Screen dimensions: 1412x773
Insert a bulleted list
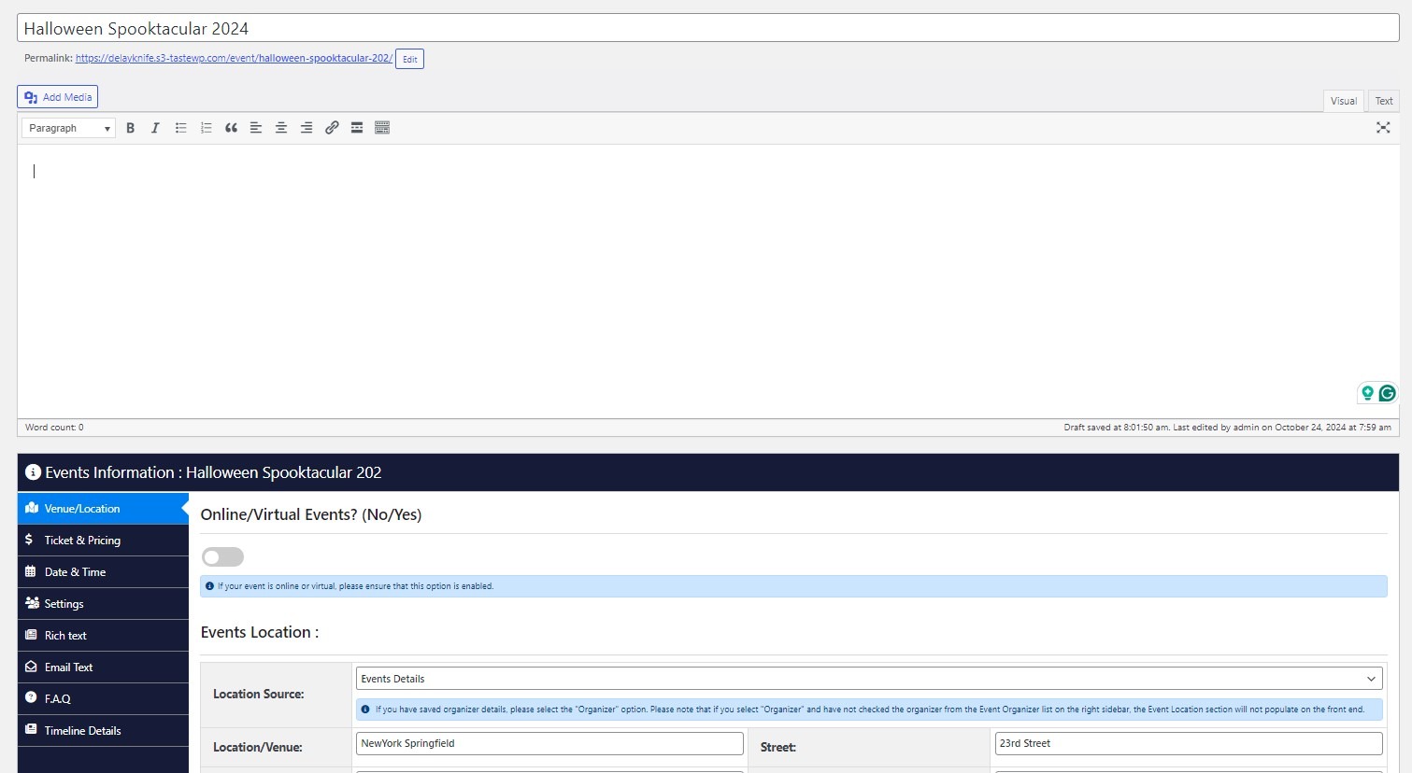pos(181,128)
